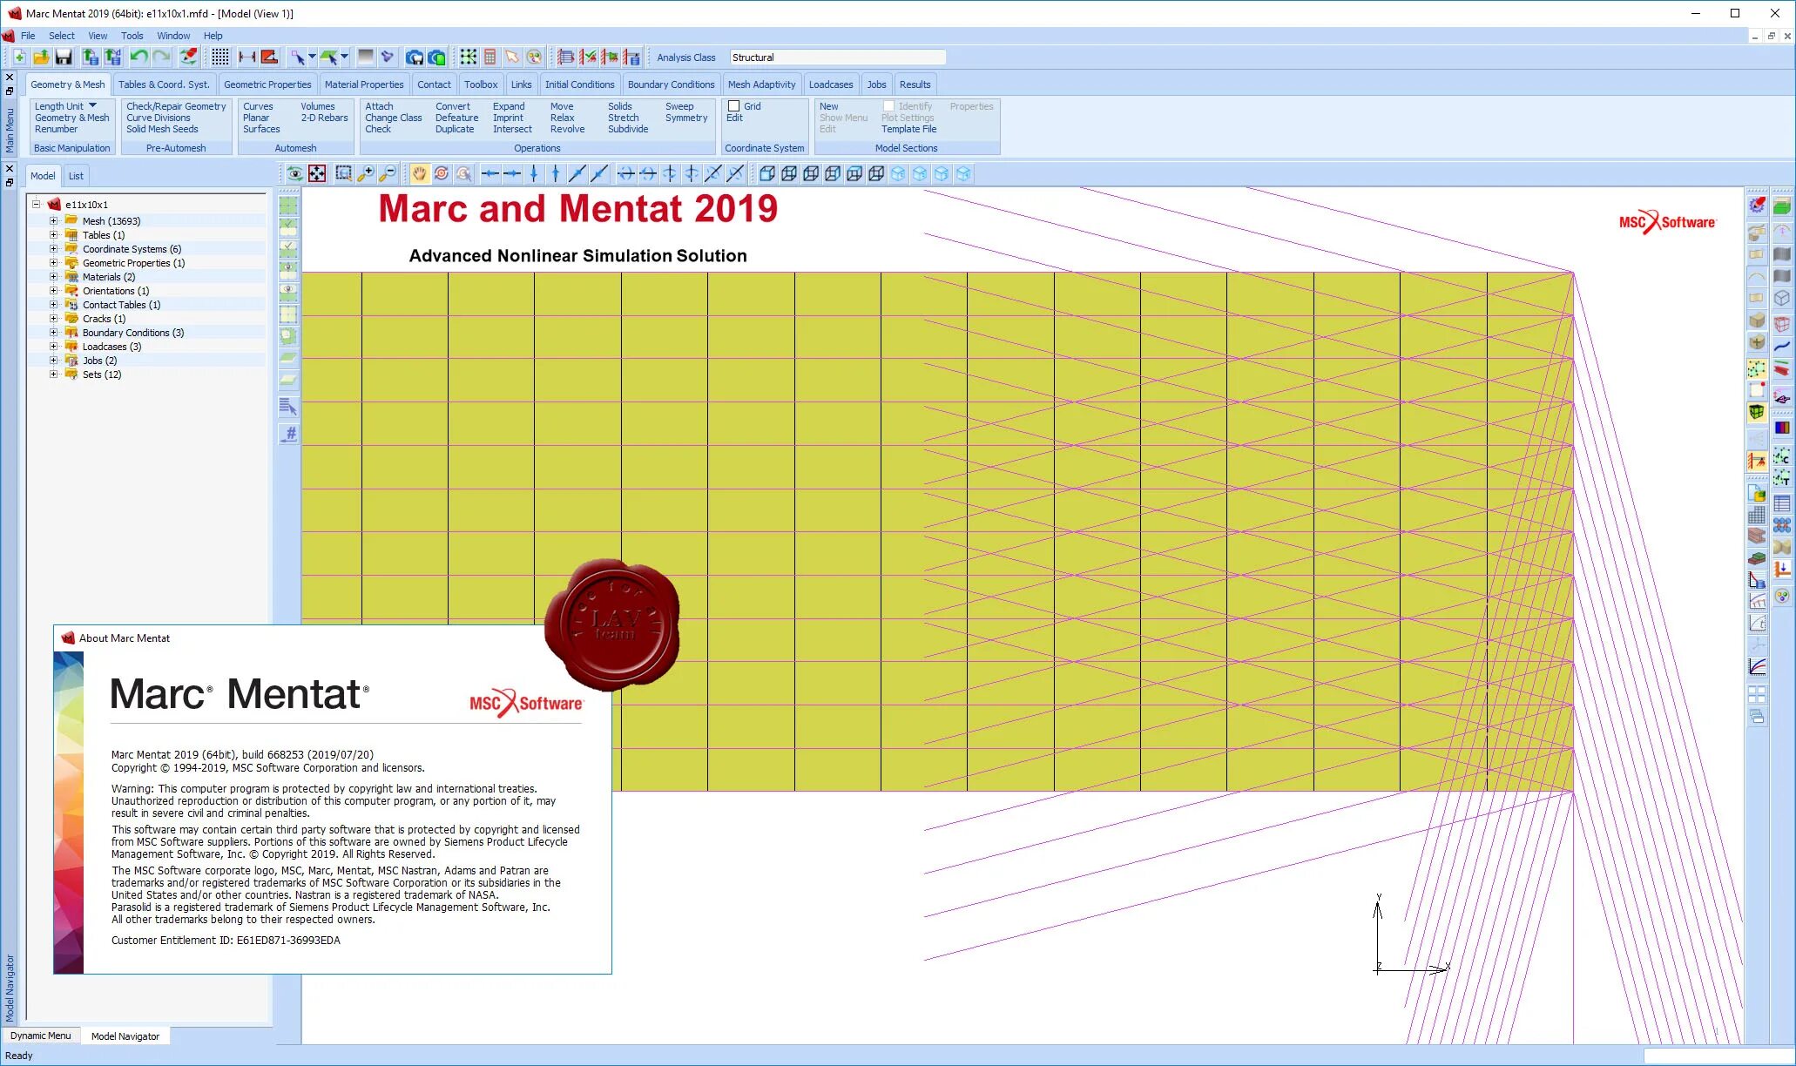Click the Analysis Class Structural field

[836, 57]
